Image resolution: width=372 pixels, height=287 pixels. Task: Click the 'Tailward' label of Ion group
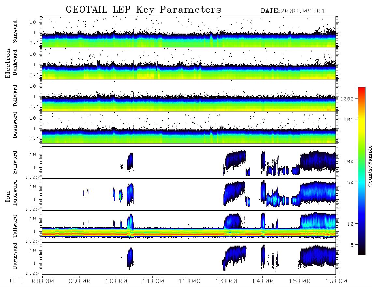point(15,226)
